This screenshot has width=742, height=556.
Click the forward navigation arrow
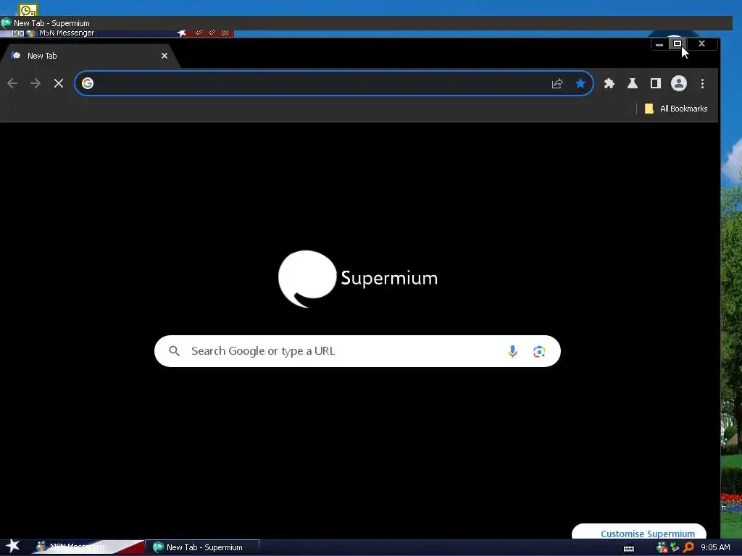pos(36,84)
